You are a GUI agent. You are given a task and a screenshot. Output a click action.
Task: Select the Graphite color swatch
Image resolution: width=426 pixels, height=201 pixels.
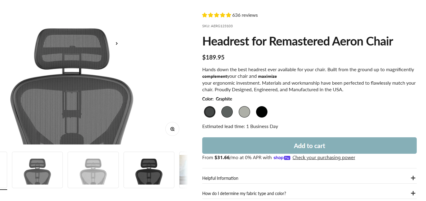[x=210, y=112]
